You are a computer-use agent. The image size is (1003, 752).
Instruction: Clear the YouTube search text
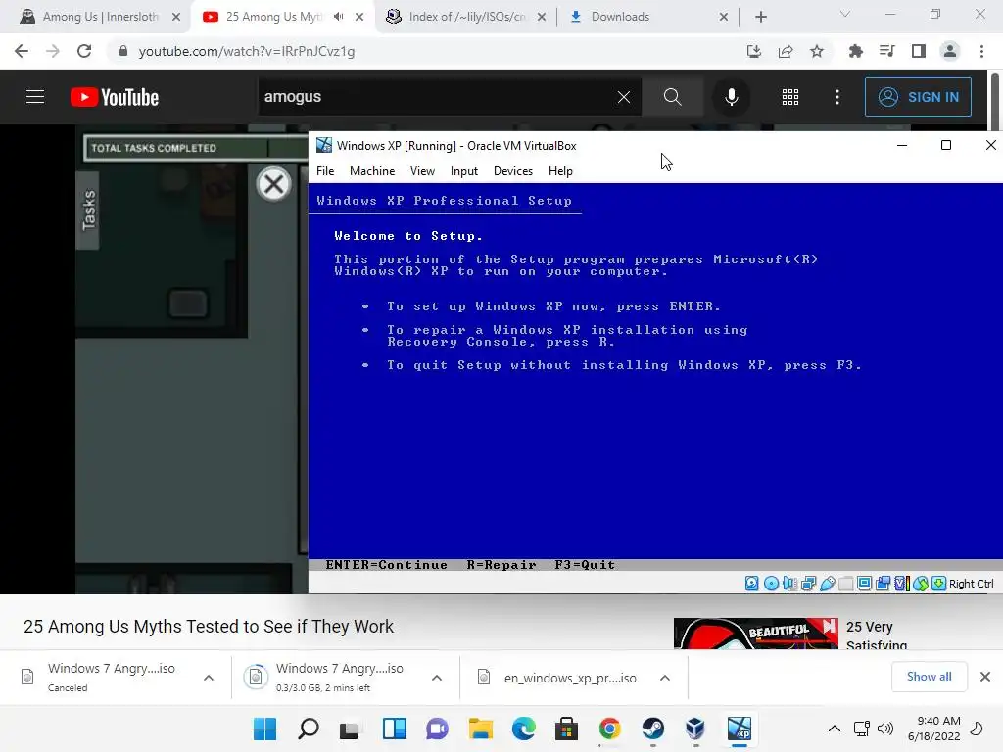click(624, 97)
